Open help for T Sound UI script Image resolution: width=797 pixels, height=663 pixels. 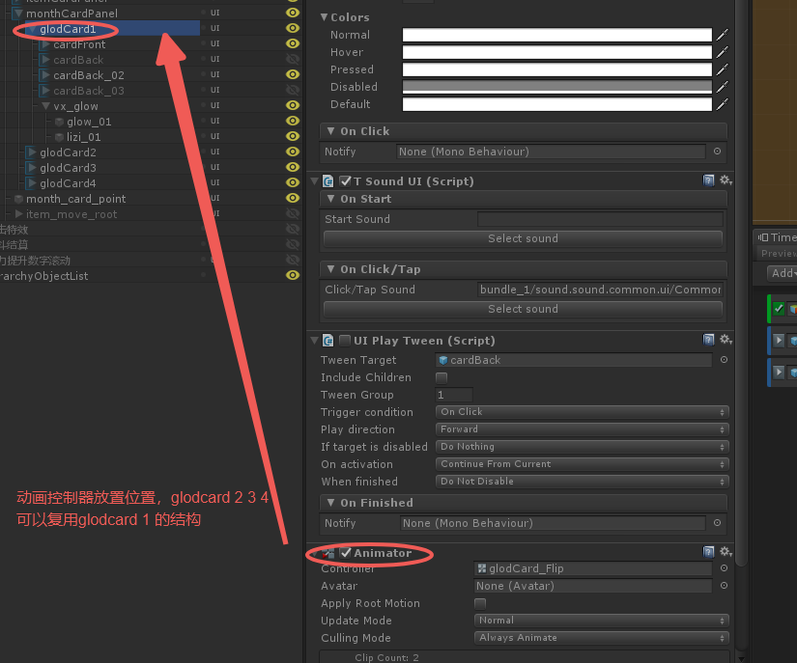click(708, 180)
